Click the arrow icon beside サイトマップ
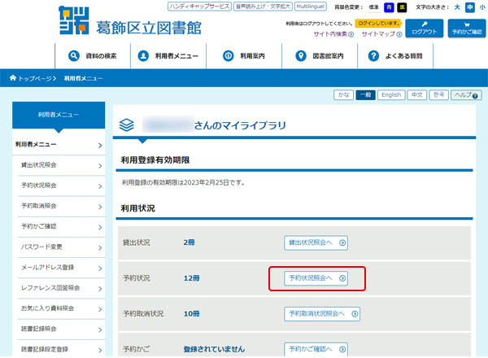 point(399,34)
